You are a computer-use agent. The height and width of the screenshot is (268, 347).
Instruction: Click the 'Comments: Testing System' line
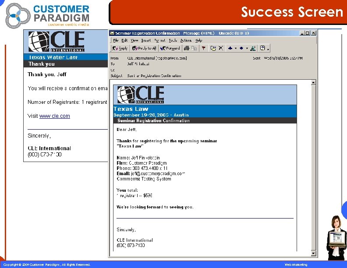coord(144,179)
